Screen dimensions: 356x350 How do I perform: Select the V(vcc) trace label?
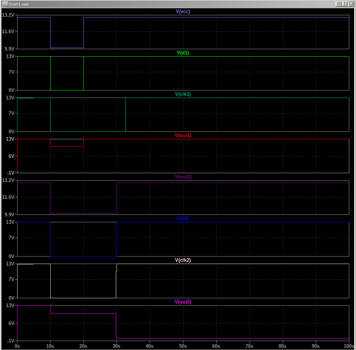[183, 11]
